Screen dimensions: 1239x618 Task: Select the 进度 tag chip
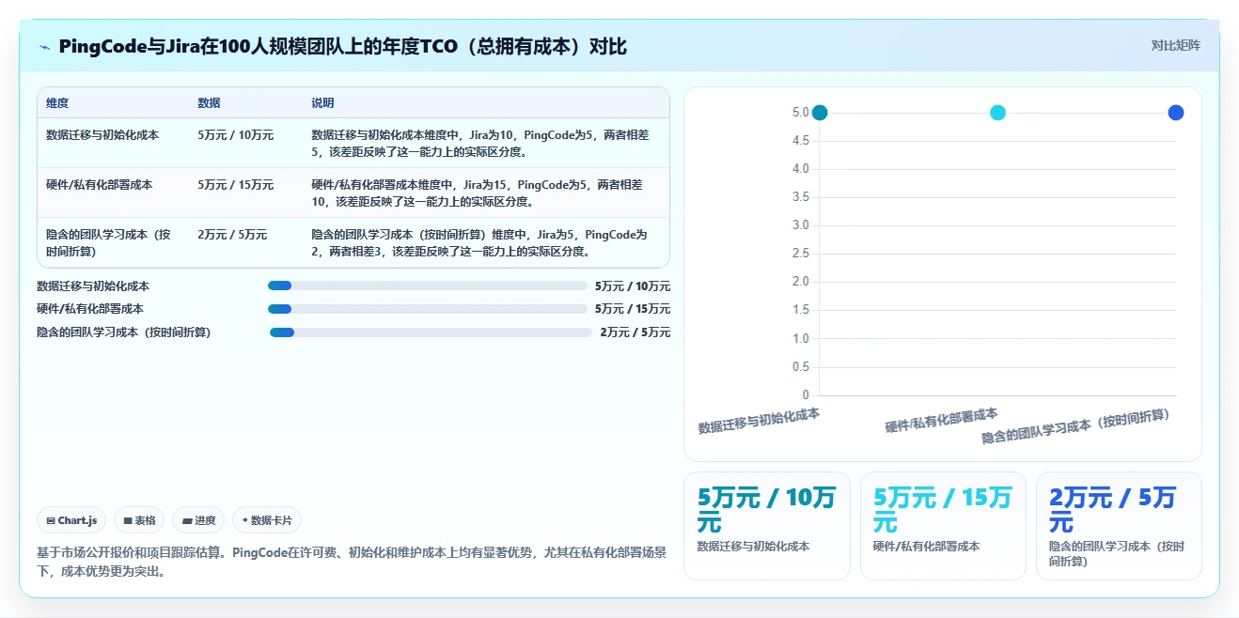(198, 520)
